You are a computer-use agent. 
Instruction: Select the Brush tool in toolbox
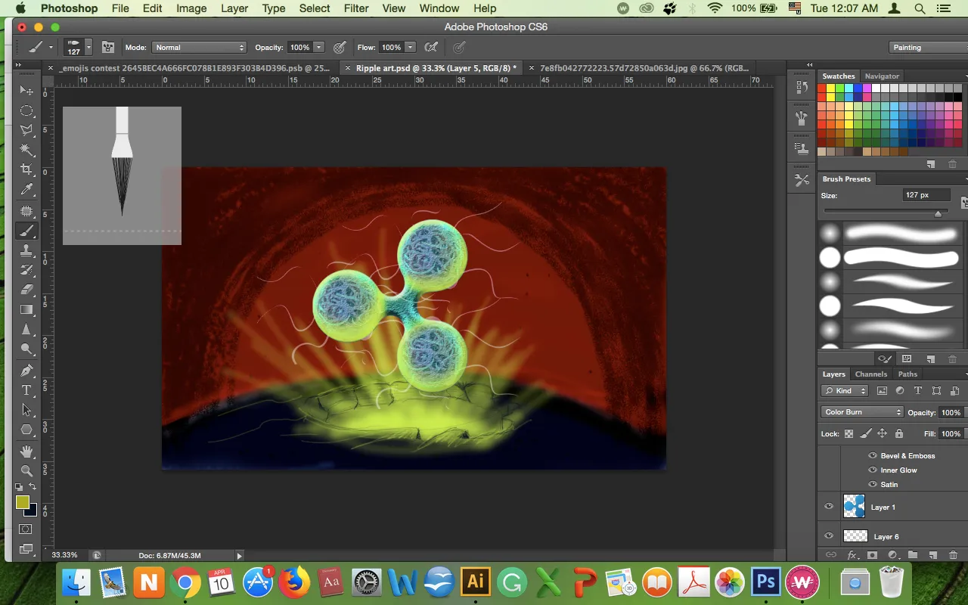(x=26, y=231)
